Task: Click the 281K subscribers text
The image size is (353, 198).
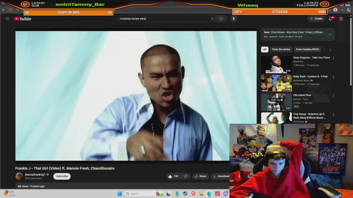Action: coord(33,178)
